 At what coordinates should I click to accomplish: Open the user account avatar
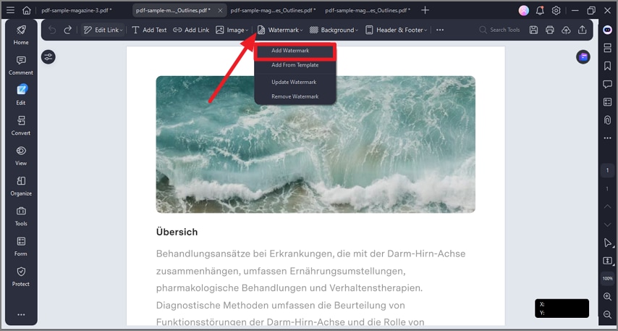(x=524, y=10)
